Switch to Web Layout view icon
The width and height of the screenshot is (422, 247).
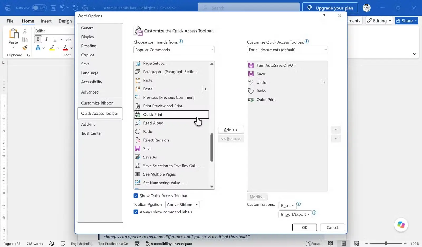tap(357, 244)
